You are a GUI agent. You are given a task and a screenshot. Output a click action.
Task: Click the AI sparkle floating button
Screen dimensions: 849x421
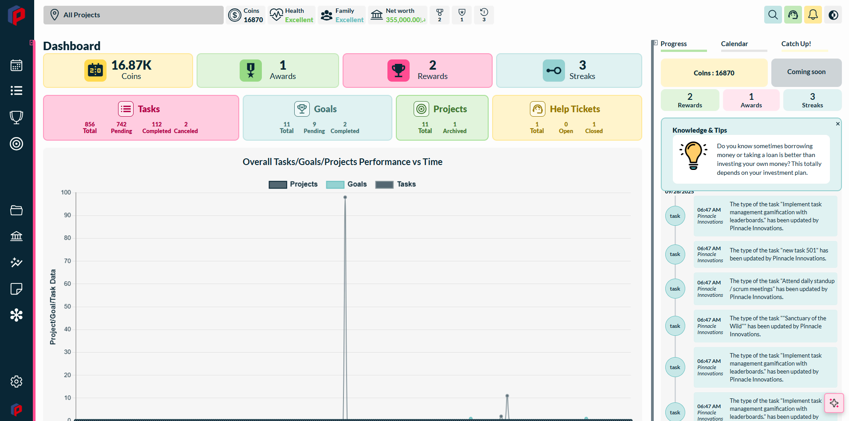(834, 403)
